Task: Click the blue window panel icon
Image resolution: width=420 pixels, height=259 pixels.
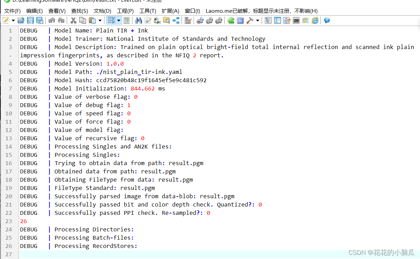Action: click(240, 20)
